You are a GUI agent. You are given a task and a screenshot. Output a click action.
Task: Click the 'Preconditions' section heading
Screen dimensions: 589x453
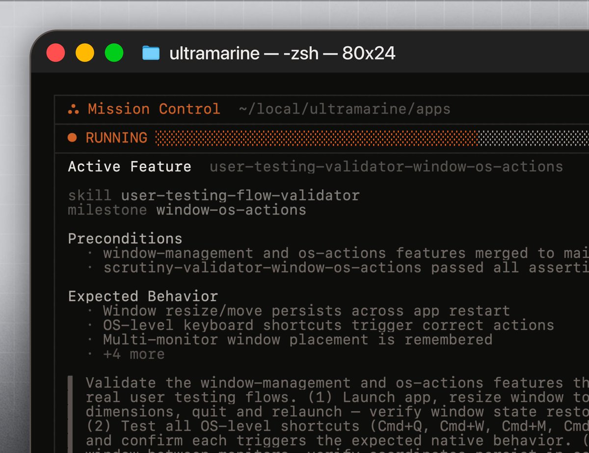pyautogui.click(x=125, y=239)
